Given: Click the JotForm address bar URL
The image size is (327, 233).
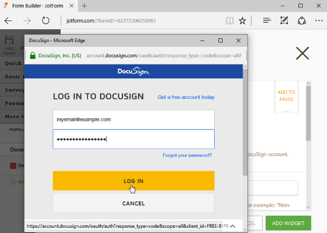Looking at the screenshot, I should (111, 21).
